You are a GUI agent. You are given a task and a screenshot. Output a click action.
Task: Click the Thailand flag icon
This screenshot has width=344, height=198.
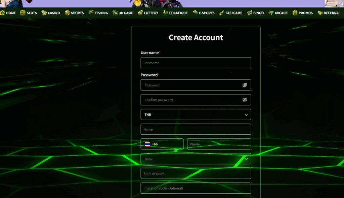(x=147, y=144)
